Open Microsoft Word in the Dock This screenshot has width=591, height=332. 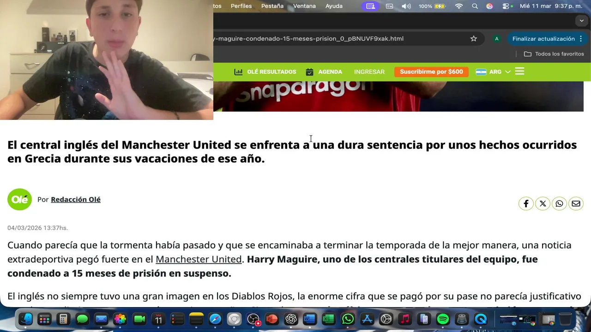(x=310, y=319)
